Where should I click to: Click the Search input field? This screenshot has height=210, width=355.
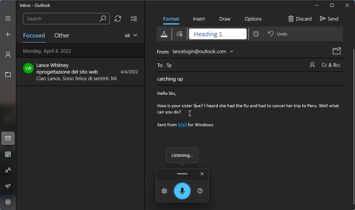point(62,19)
